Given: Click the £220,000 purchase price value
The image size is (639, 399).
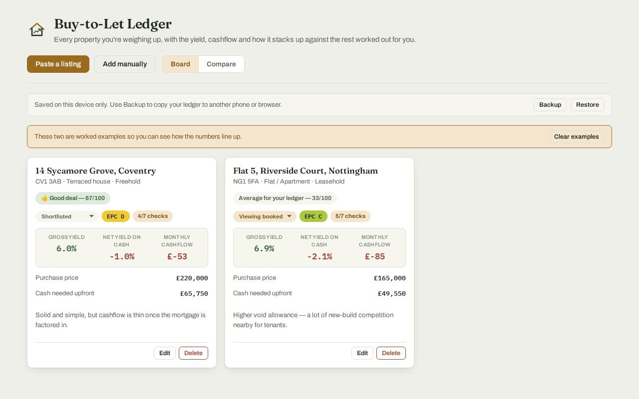Looking at the screenshot, I should pyautogui.click(x=192, y=278).
